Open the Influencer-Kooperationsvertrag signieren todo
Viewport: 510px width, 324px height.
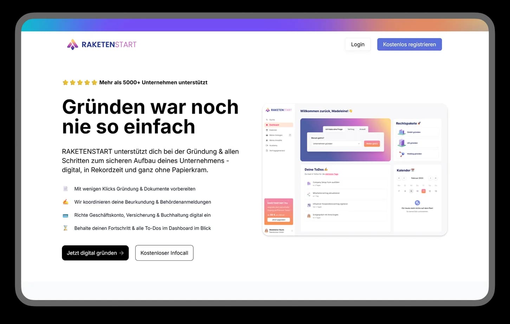coord(346,205)
